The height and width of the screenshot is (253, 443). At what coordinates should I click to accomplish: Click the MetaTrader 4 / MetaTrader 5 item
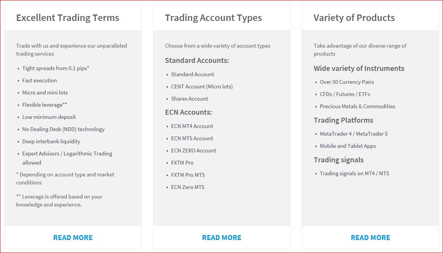coord(353,134)
